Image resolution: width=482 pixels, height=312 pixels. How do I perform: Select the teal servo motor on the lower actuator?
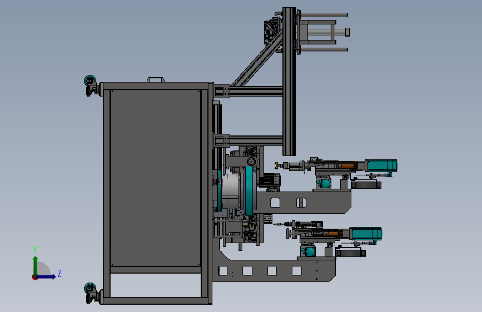click(365, 234)
